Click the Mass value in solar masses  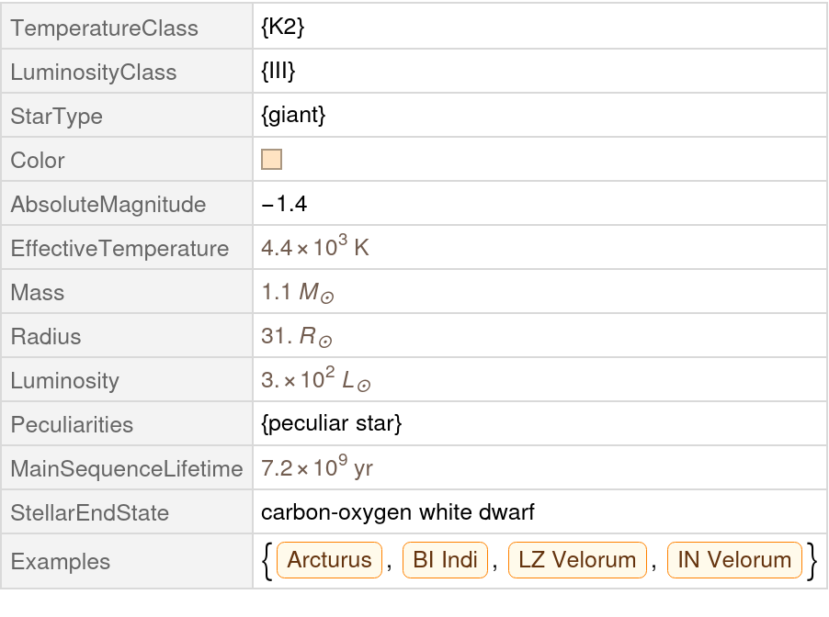(x=298, y=293)
